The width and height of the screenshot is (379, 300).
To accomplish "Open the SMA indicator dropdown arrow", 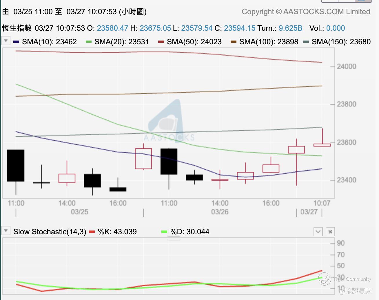I will 6,41.
